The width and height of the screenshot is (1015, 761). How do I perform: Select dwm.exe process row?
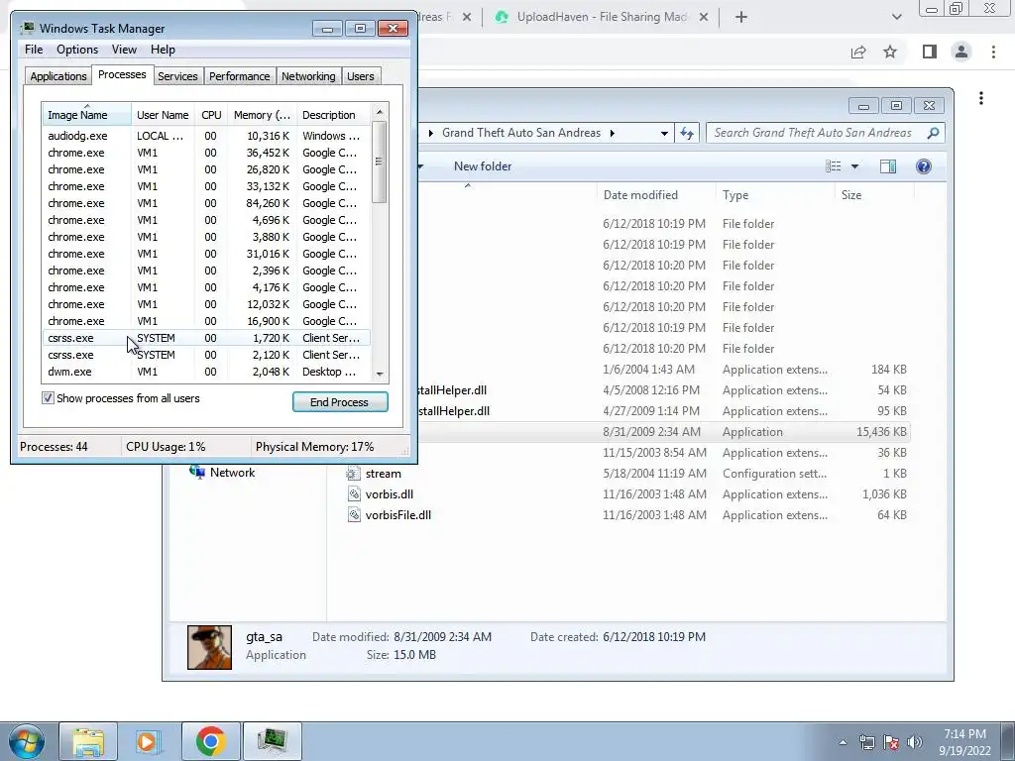pos(206,372)
